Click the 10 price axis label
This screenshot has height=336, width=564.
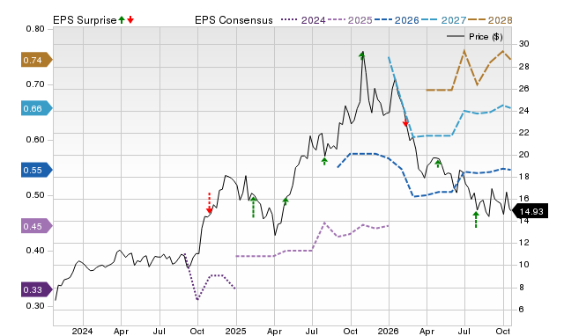[523, 265]
